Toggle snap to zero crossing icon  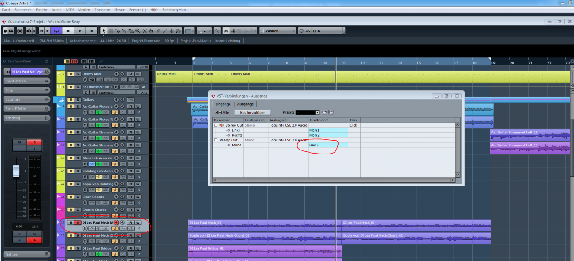217,31
